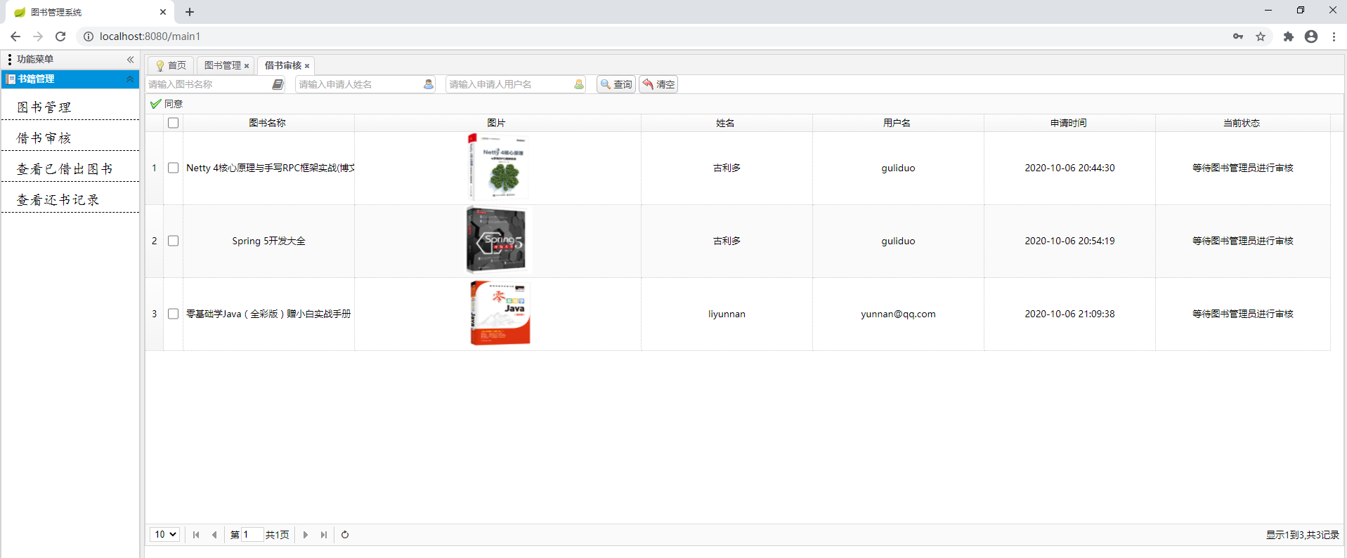
Task: Click the 图书名称 search input field
Action: point(208,84)
